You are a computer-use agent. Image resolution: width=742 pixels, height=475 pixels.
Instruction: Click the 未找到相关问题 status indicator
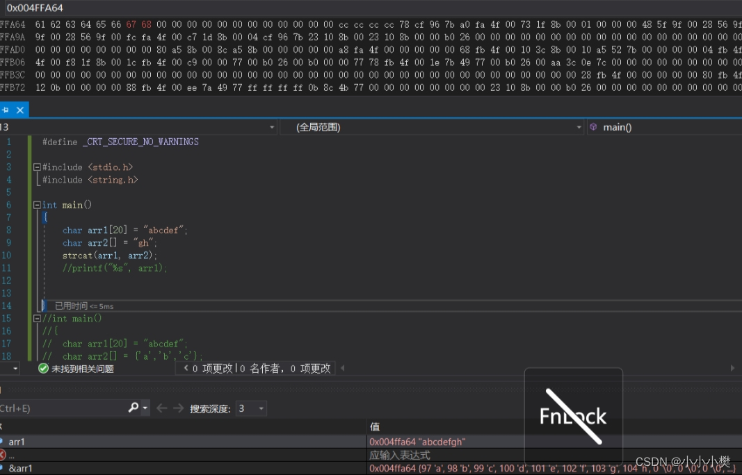[x=76, y=369]
